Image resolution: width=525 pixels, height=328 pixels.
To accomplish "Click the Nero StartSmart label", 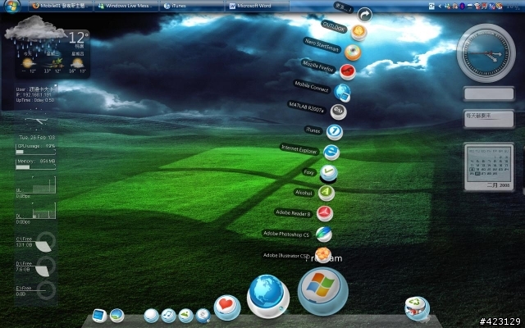I will tap(322, 45).
